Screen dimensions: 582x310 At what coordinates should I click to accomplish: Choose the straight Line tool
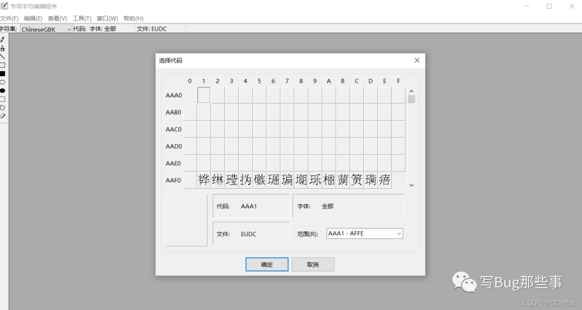pyautogui.click(x=3, y=57)
